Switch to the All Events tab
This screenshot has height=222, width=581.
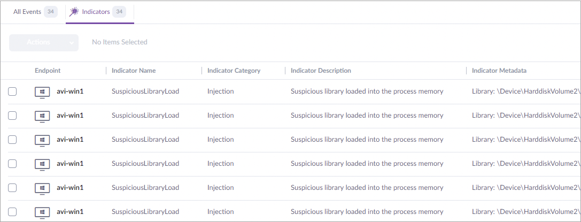pyautogui.click(x=27, y=12)
